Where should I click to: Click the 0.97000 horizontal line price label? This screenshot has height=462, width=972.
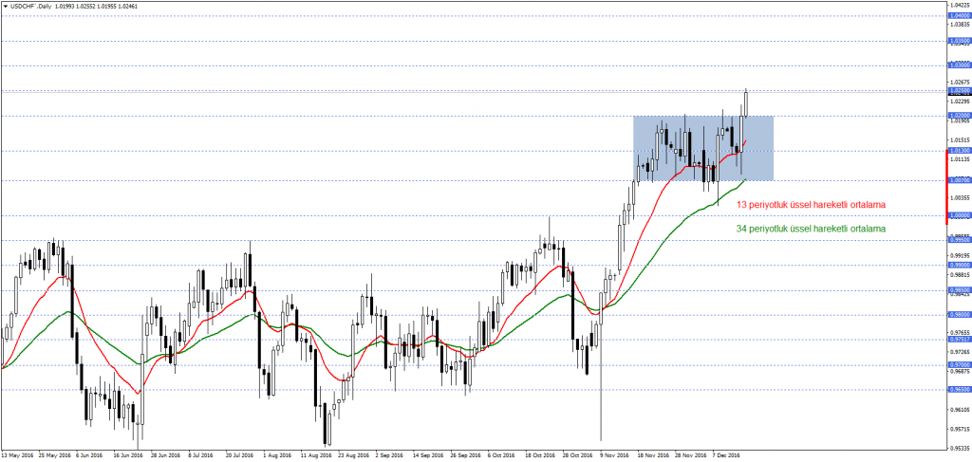(x=960, y=365)
